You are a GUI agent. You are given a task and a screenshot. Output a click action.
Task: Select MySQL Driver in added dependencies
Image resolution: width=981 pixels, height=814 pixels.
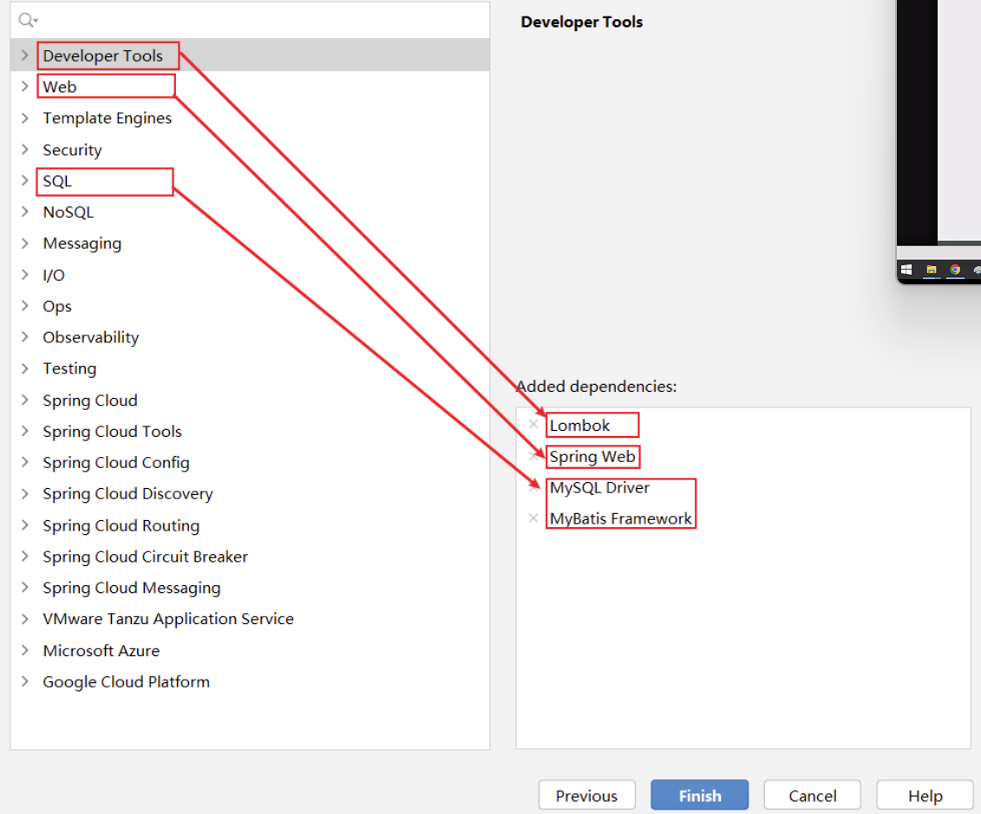coord(599,488)
